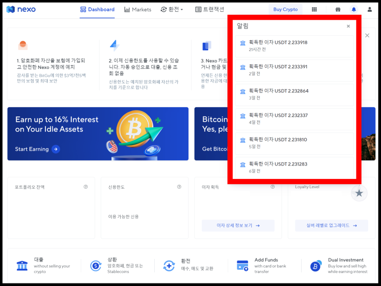The width and height of the screenshot is (381, 286).
Task: Click Start Earning arrow button
Action: pyautogui.click(x=56, y=149)
